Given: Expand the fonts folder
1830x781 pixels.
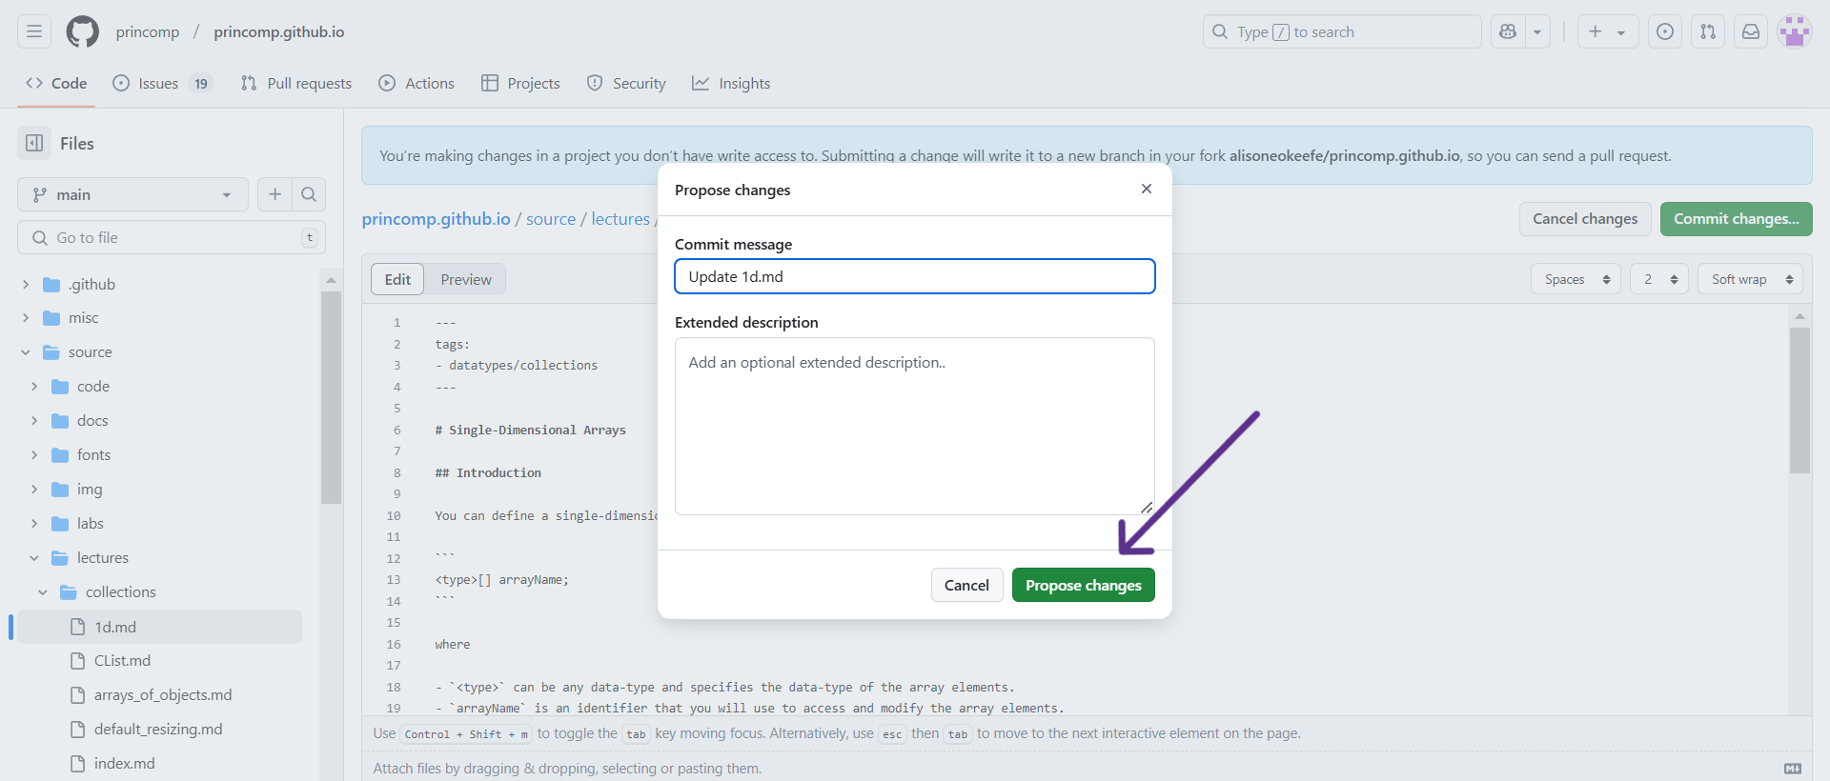Looking at the screenshot, I should [34, 455].
